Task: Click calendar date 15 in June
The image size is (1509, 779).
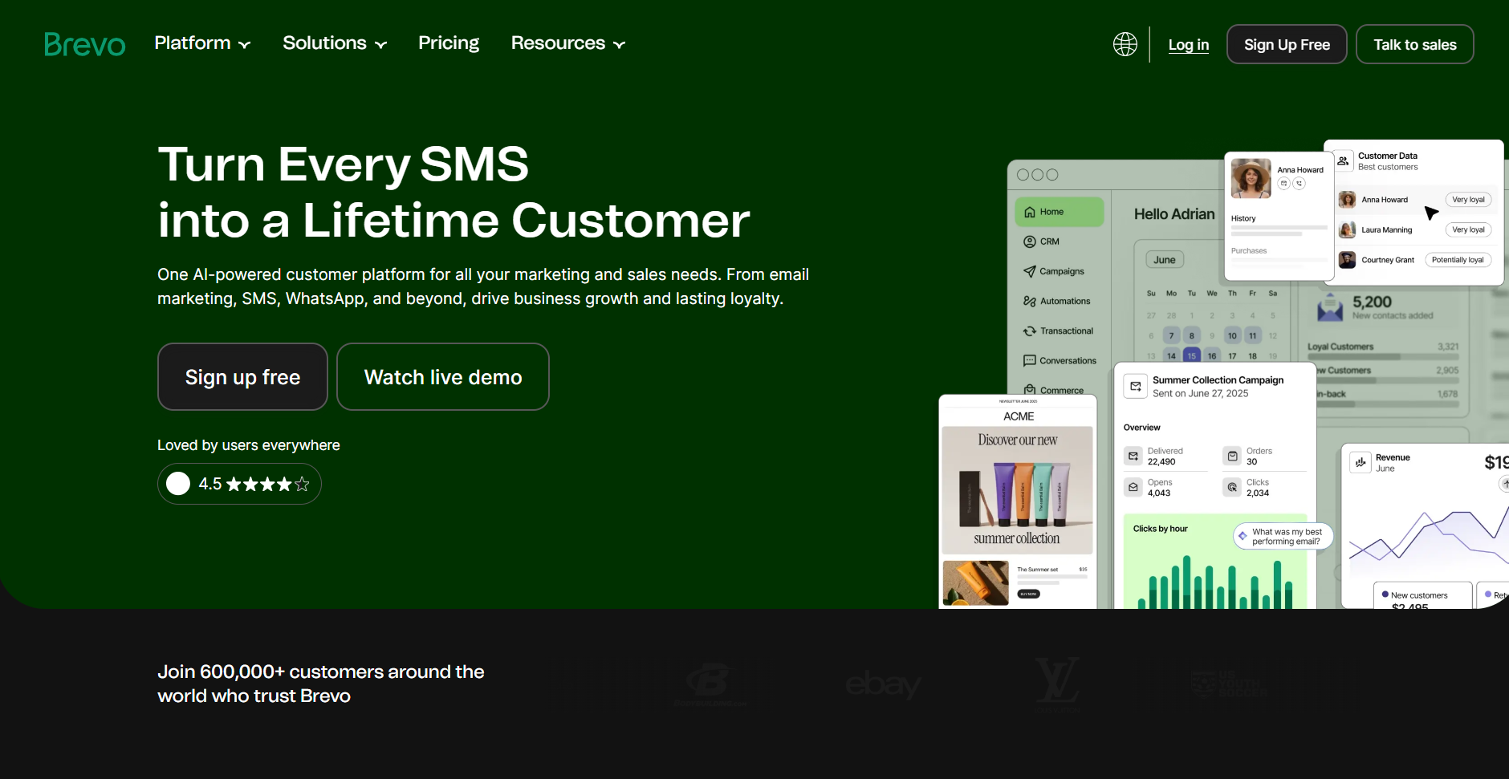Action: 1191,355
